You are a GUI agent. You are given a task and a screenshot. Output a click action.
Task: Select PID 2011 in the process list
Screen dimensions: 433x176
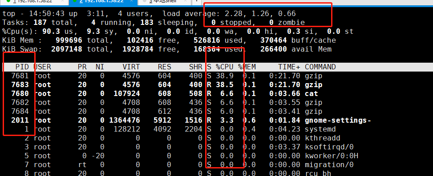tap(20, 120)
